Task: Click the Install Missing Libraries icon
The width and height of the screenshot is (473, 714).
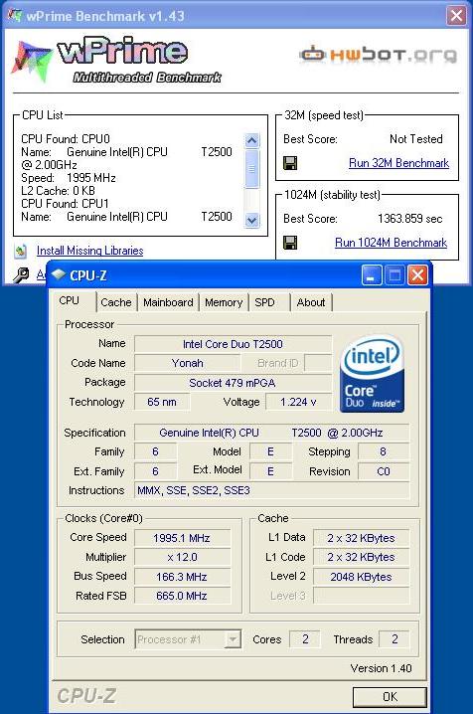Action: [x=21, y=251]
